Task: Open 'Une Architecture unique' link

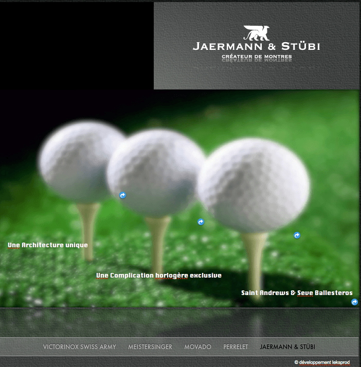Action: coord(48,245)
